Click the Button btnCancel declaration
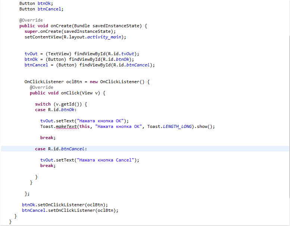This screenshot has height=226, width=290. coord(41,9)
